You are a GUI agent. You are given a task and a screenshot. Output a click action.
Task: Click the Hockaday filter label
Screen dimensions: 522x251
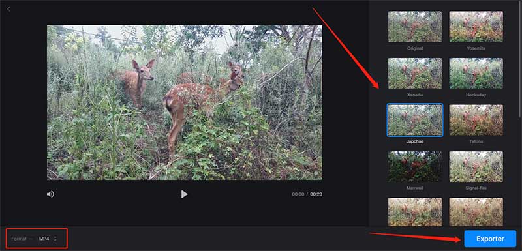[476, 95]
